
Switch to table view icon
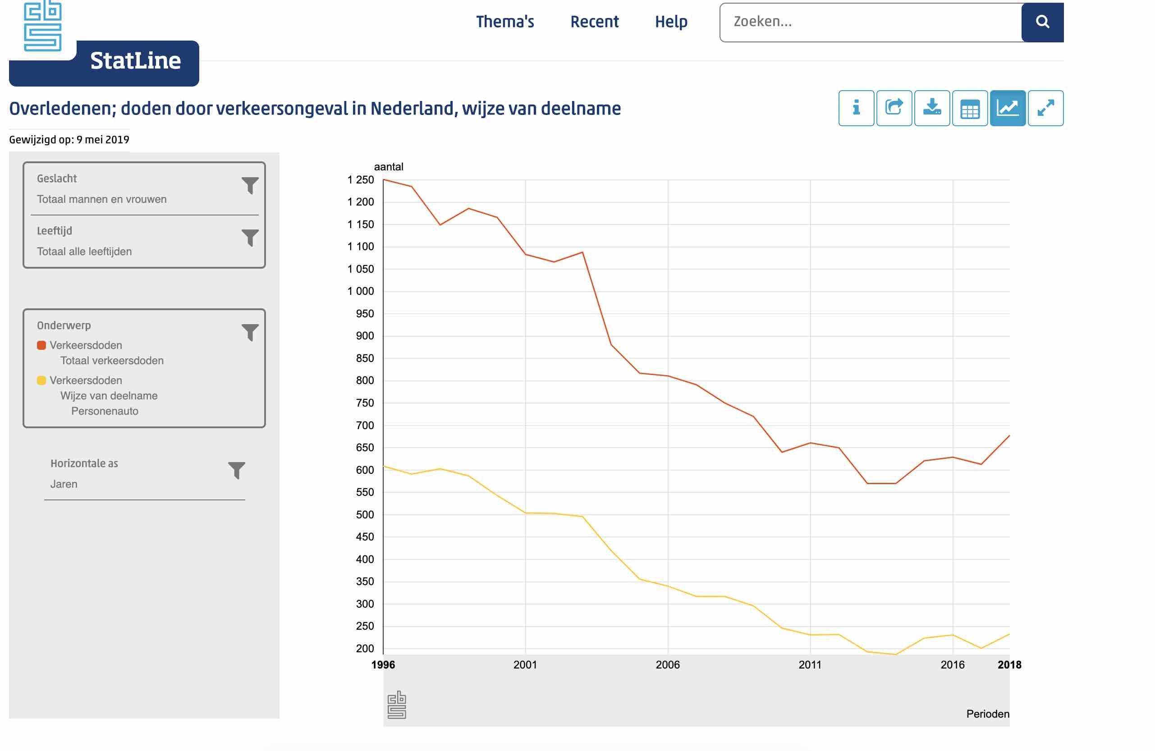970,108
